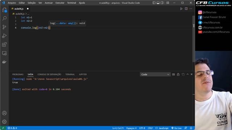Open the feedback icon in status bar
The image size is (232, 130).
coord(186,128)
